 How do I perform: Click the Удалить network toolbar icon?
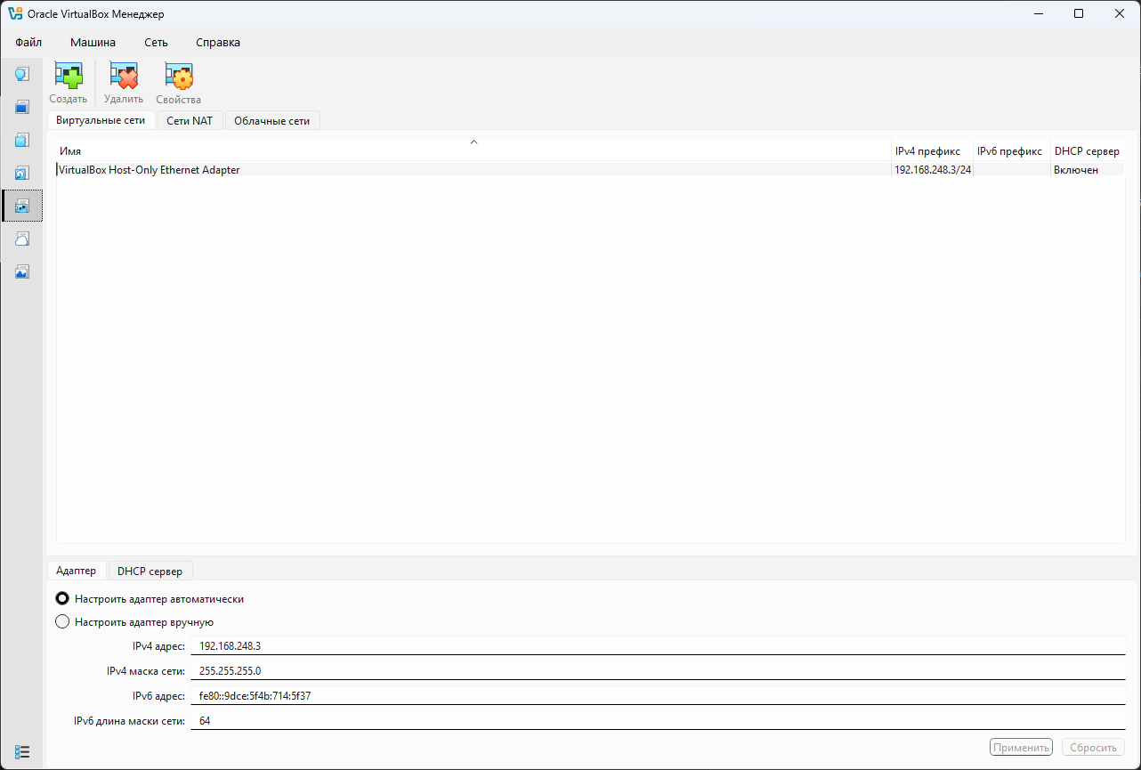(123, 77)
